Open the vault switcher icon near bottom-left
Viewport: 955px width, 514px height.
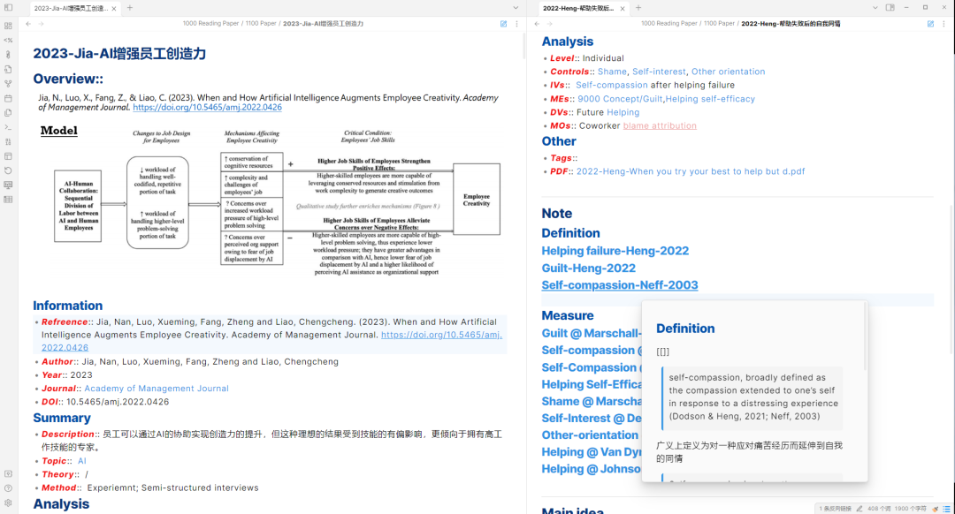[x=8, y=474]
